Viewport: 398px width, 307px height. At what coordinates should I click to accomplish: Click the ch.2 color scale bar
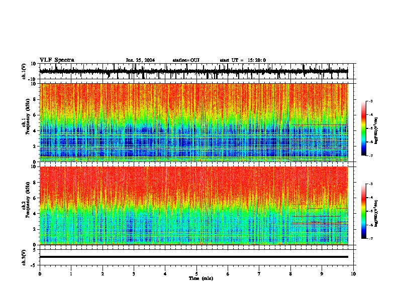363,211
